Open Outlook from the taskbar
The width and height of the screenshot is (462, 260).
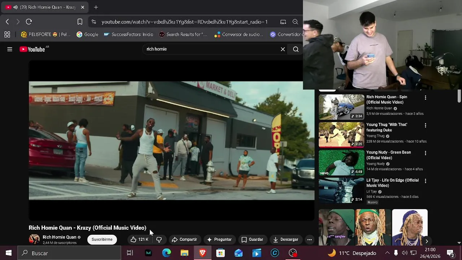click(x=239, y=253)
